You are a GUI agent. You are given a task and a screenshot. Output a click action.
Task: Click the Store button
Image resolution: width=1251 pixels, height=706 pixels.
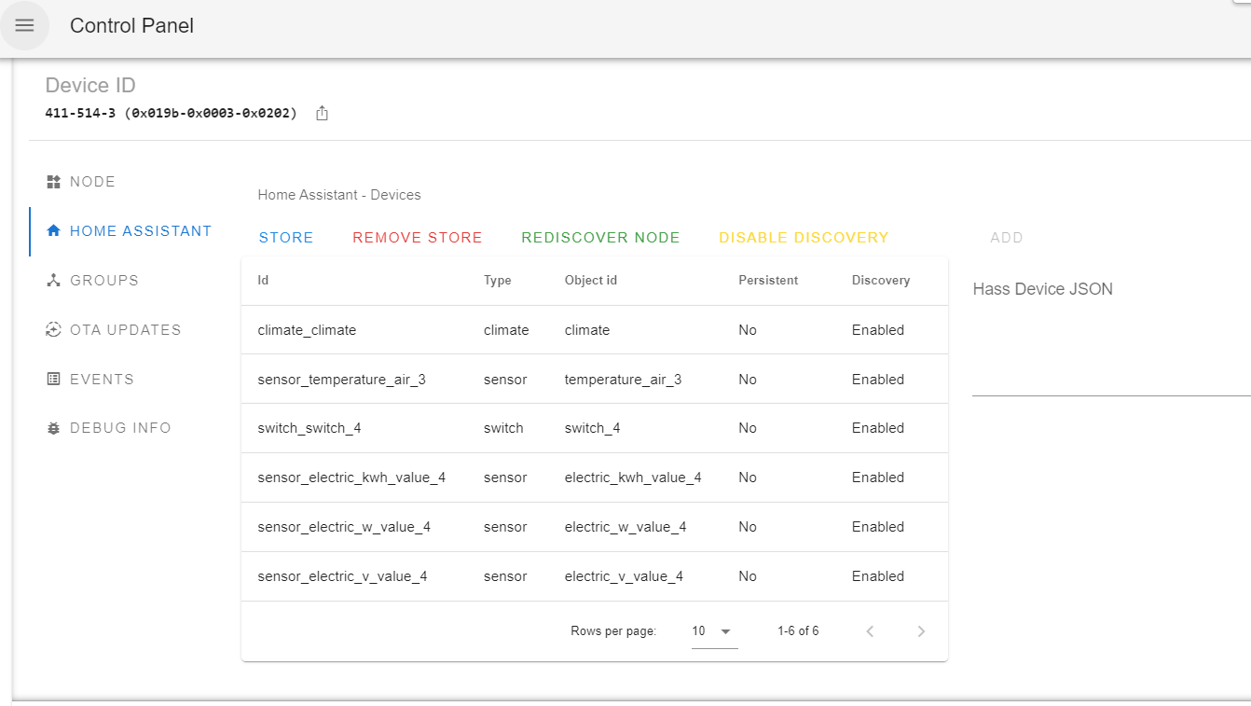[x=286, y=238]
